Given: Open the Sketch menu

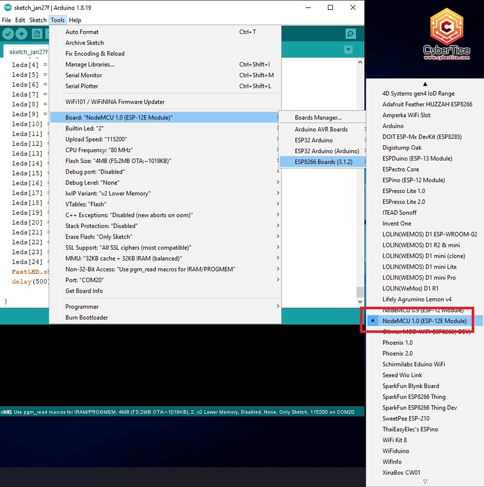Looking at the screenshot, I should pos(38,20).
